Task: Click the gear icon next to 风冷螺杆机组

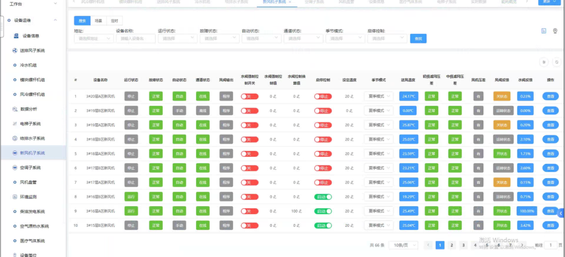Action: coord(15,95)
